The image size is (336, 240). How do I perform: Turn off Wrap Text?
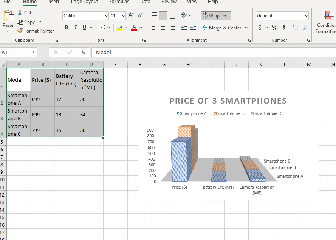pyautogui.click(x=216, y=16)
